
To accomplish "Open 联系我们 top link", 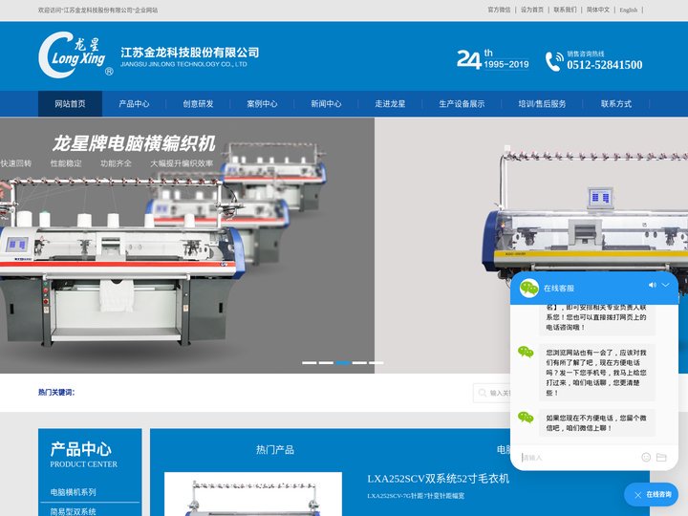I will click(565, 10).
